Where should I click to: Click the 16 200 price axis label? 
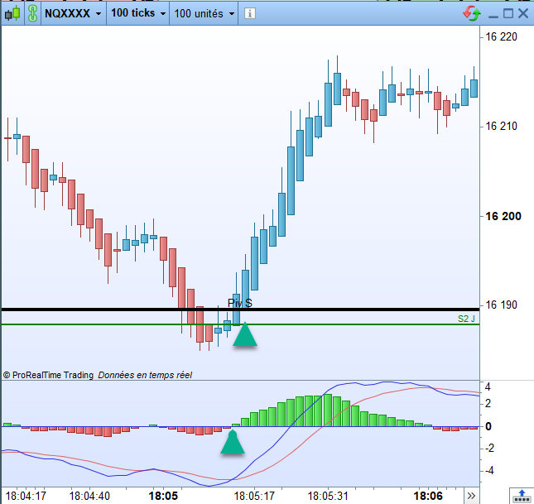tap(503, 216)
